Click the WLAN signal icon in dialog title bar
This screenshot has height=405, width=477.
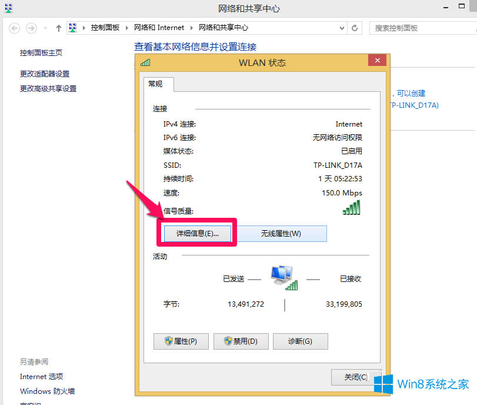[145, 62]
